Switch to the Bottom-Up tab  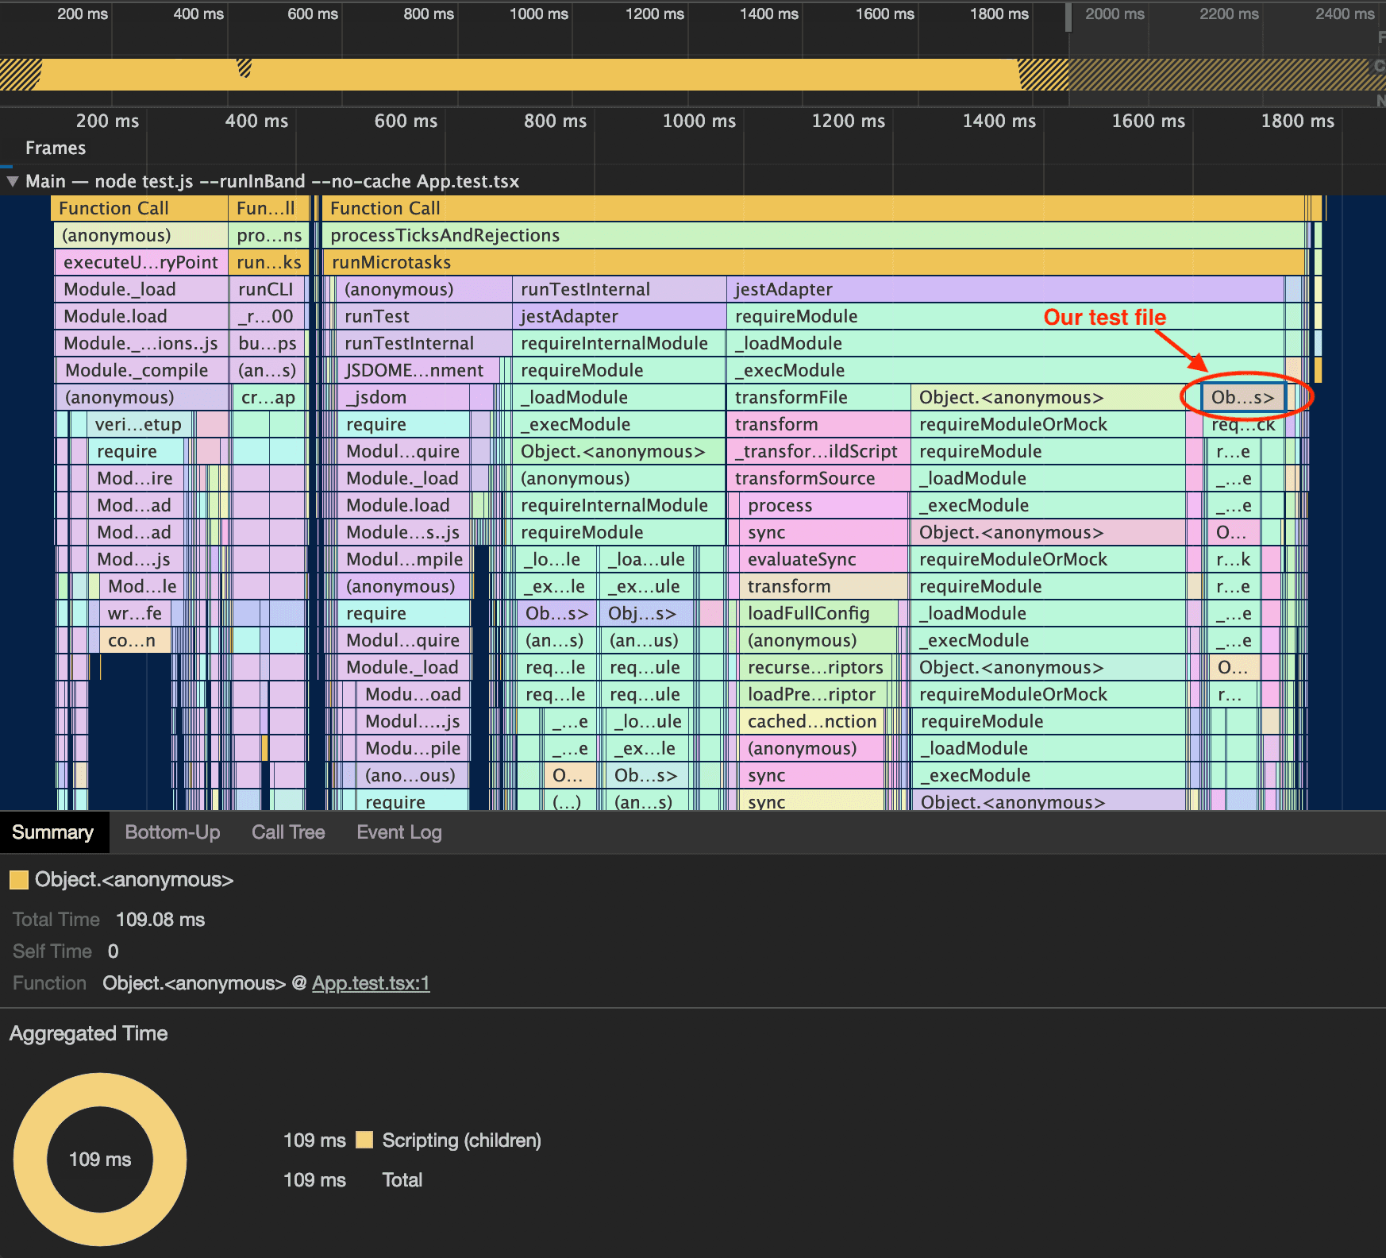click(172, 832)
